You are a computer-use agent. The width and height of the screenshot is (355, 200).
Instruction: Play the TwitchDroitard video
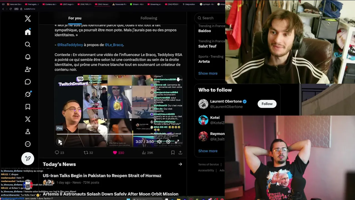coord(60,142)
